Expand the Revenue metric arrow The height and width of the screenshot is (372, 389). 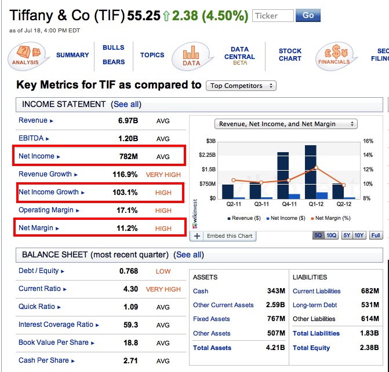pyautogui.click(x=52, y=121)
